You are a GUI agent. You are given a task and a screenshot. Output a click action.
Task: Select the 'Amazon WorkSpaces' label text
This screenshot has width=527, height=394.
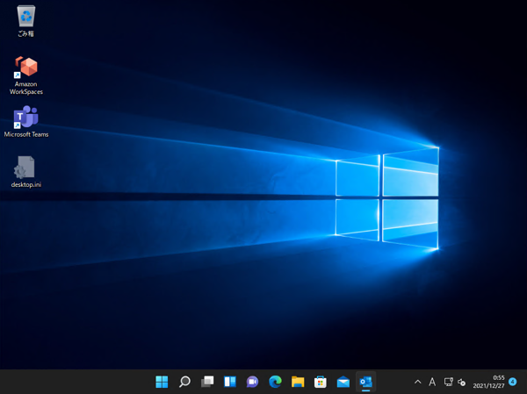point(26,88)
